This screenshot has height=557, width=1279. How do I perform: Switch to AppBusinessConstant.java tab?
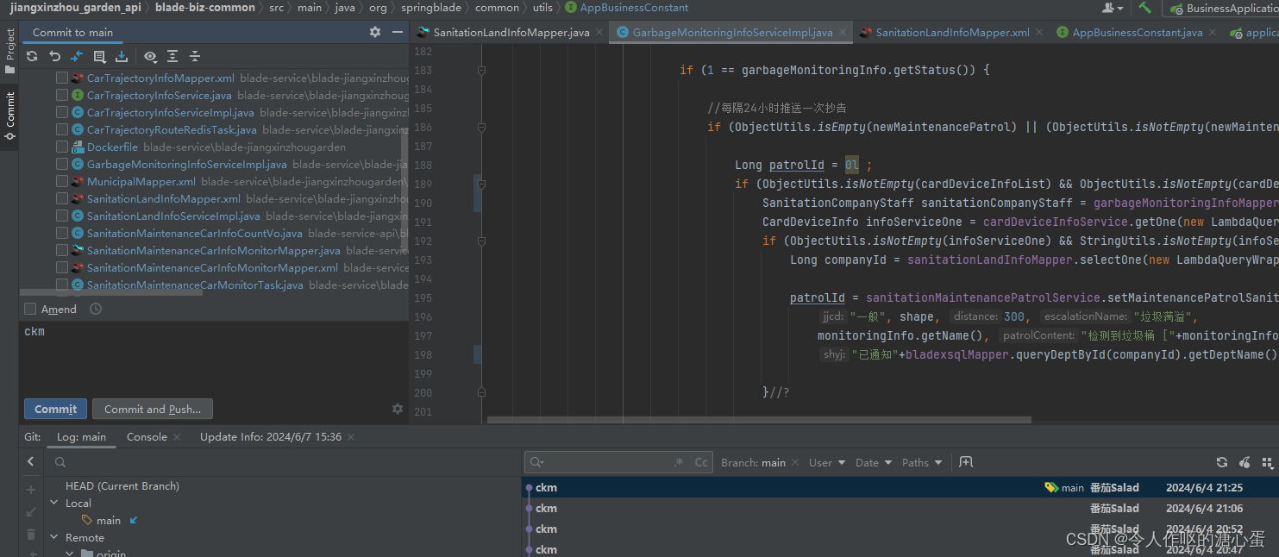pos(1137,32)
